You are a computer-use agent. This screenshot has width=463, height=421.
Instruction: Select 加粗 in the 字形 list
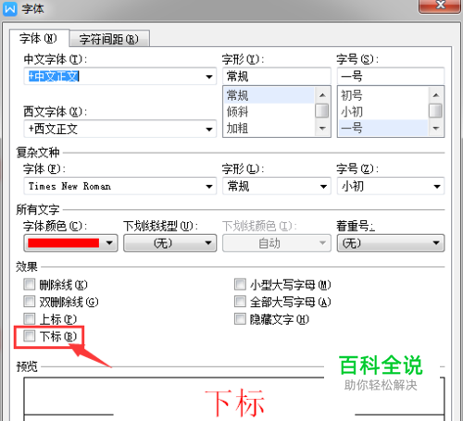(269, 128)
